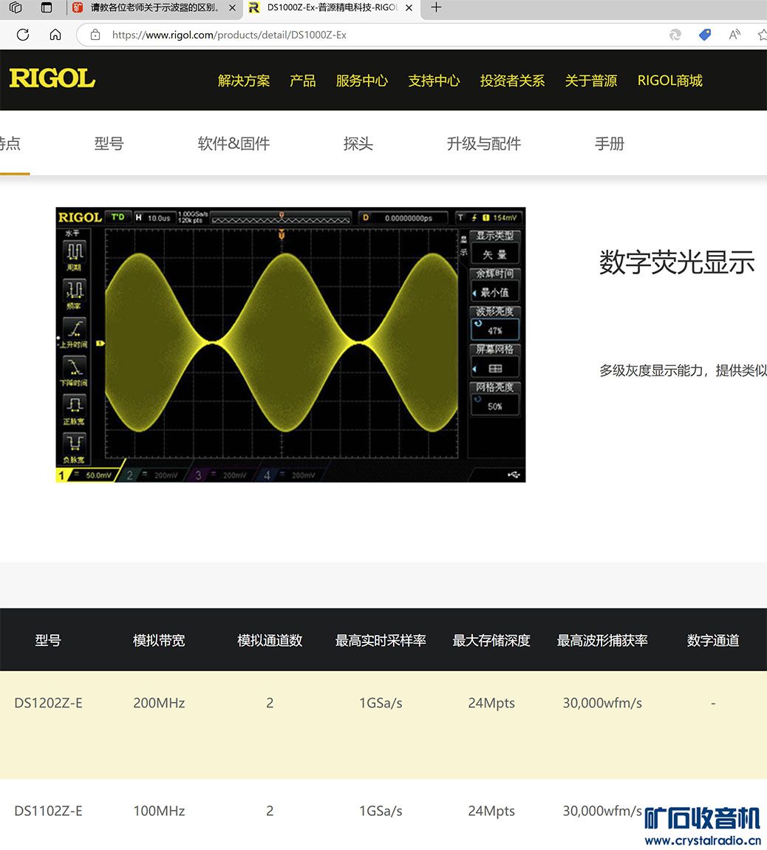
Task: Open the 服务中心 menu
Action: [361, 81]
